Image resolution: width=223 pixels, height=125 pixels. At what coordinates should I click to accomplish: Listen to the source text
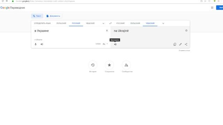(x=42, y=44)
